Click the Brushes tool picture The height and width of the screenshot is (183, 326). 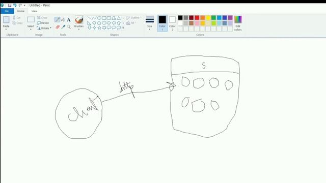(x=79, y=20)
